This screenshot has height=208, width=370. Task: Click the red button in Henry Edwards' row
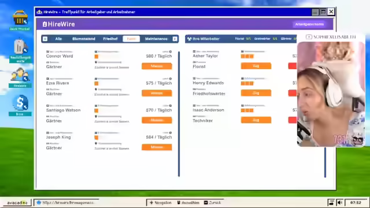click(293, 93)
